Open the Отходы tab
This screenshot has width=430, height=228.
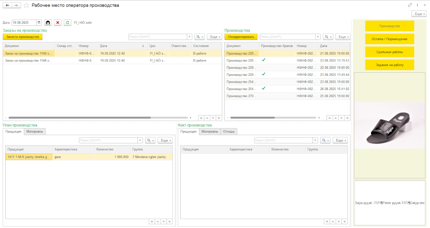229,131
